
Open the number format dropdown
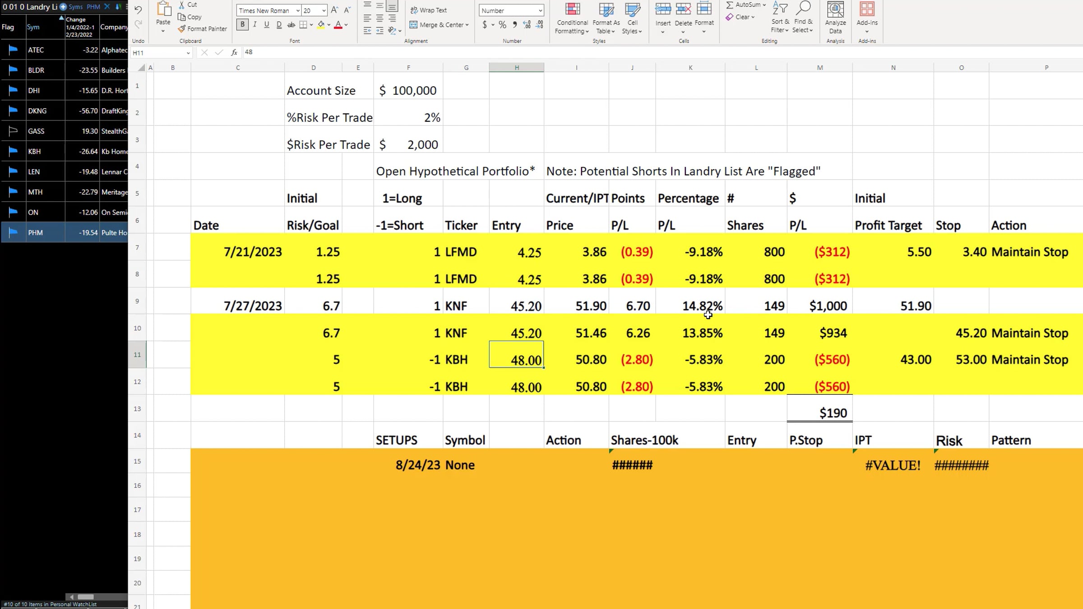[540, 10]
